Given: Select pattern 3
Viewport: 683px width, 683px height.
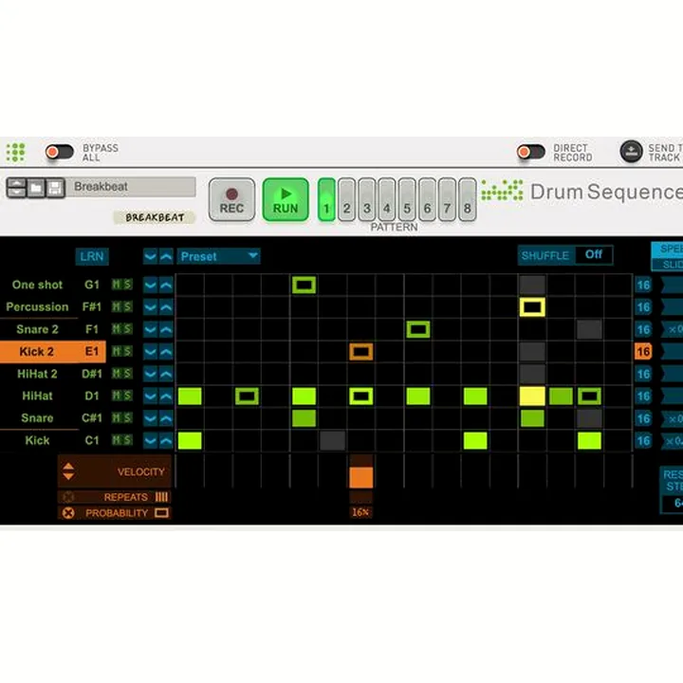Looking at the screenshot, I should pos(367,199).
